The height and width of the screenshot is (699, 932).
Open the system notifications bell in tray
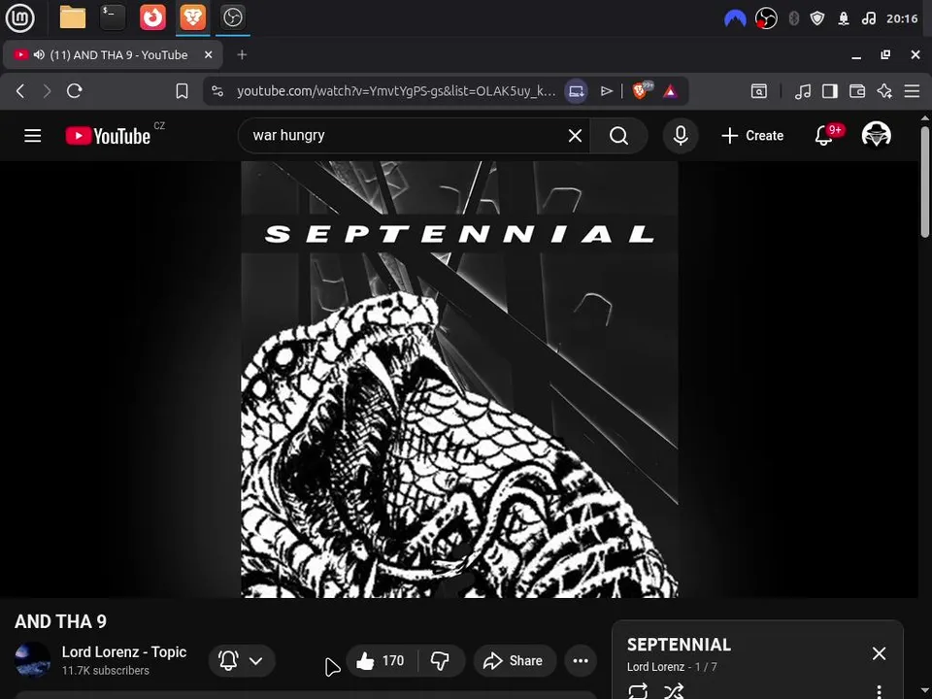pos(844,18)
